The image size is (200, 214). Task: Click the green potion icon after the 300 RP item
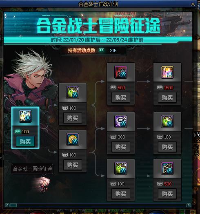[167, 121]
